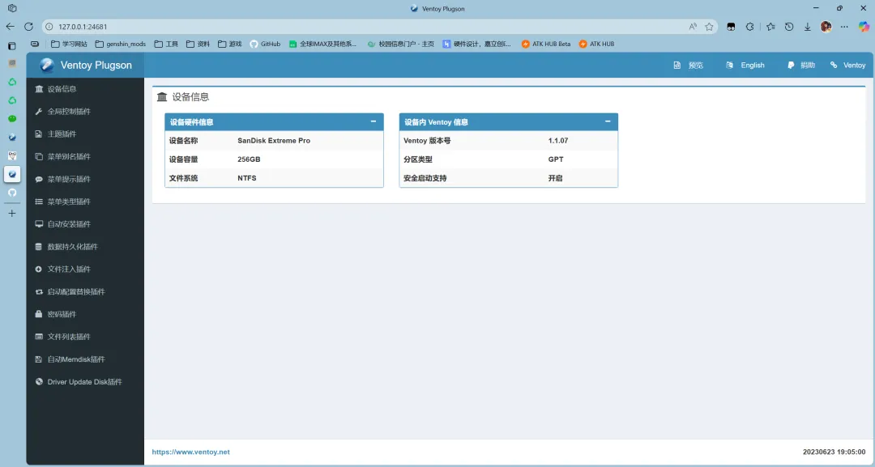Open the 资料 bookmarks folder
875x467 pixels.
(198, 44)
